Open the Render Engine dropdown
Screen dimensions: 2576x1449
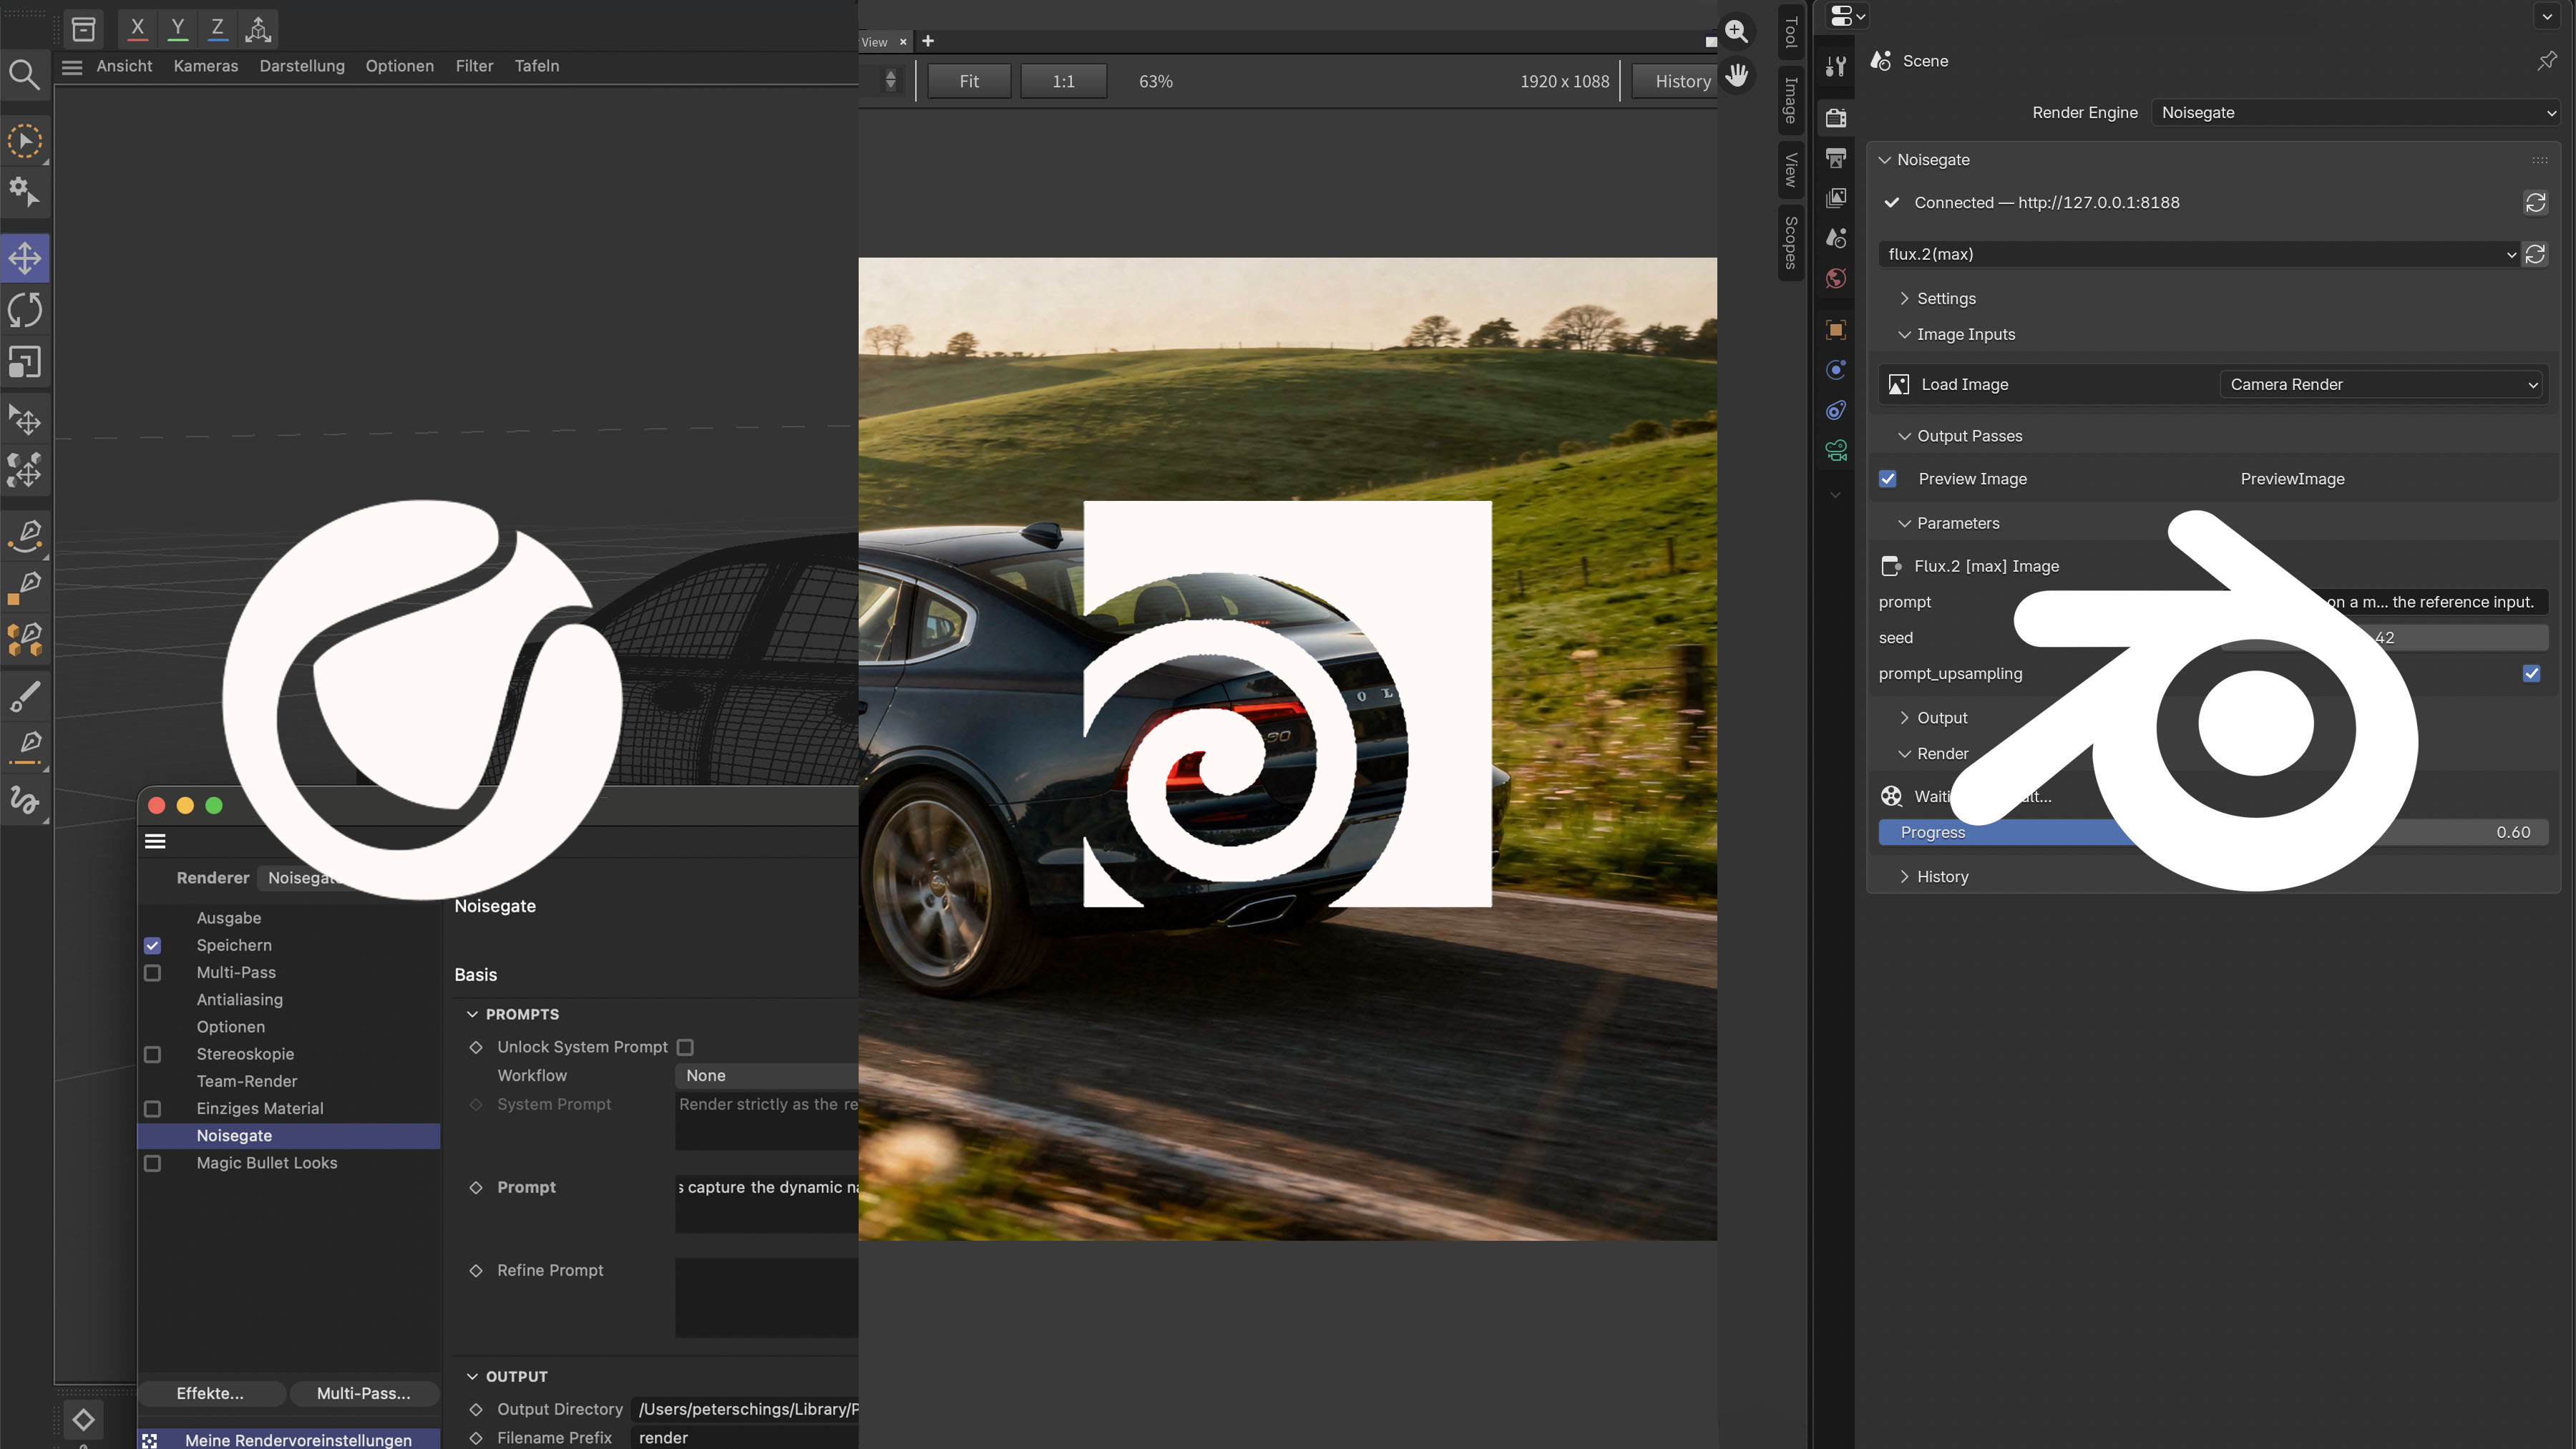(2355, 113)
